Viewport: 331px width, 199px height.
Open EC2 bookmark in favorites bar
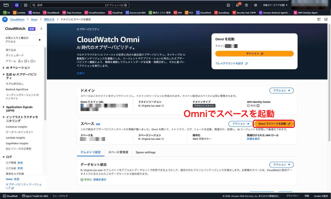(189, 13)
